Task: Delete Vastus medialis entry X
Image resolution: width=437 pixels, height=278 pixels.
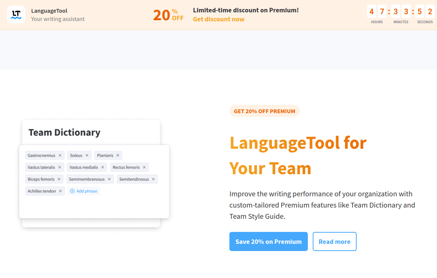Action: click(102, 167)
